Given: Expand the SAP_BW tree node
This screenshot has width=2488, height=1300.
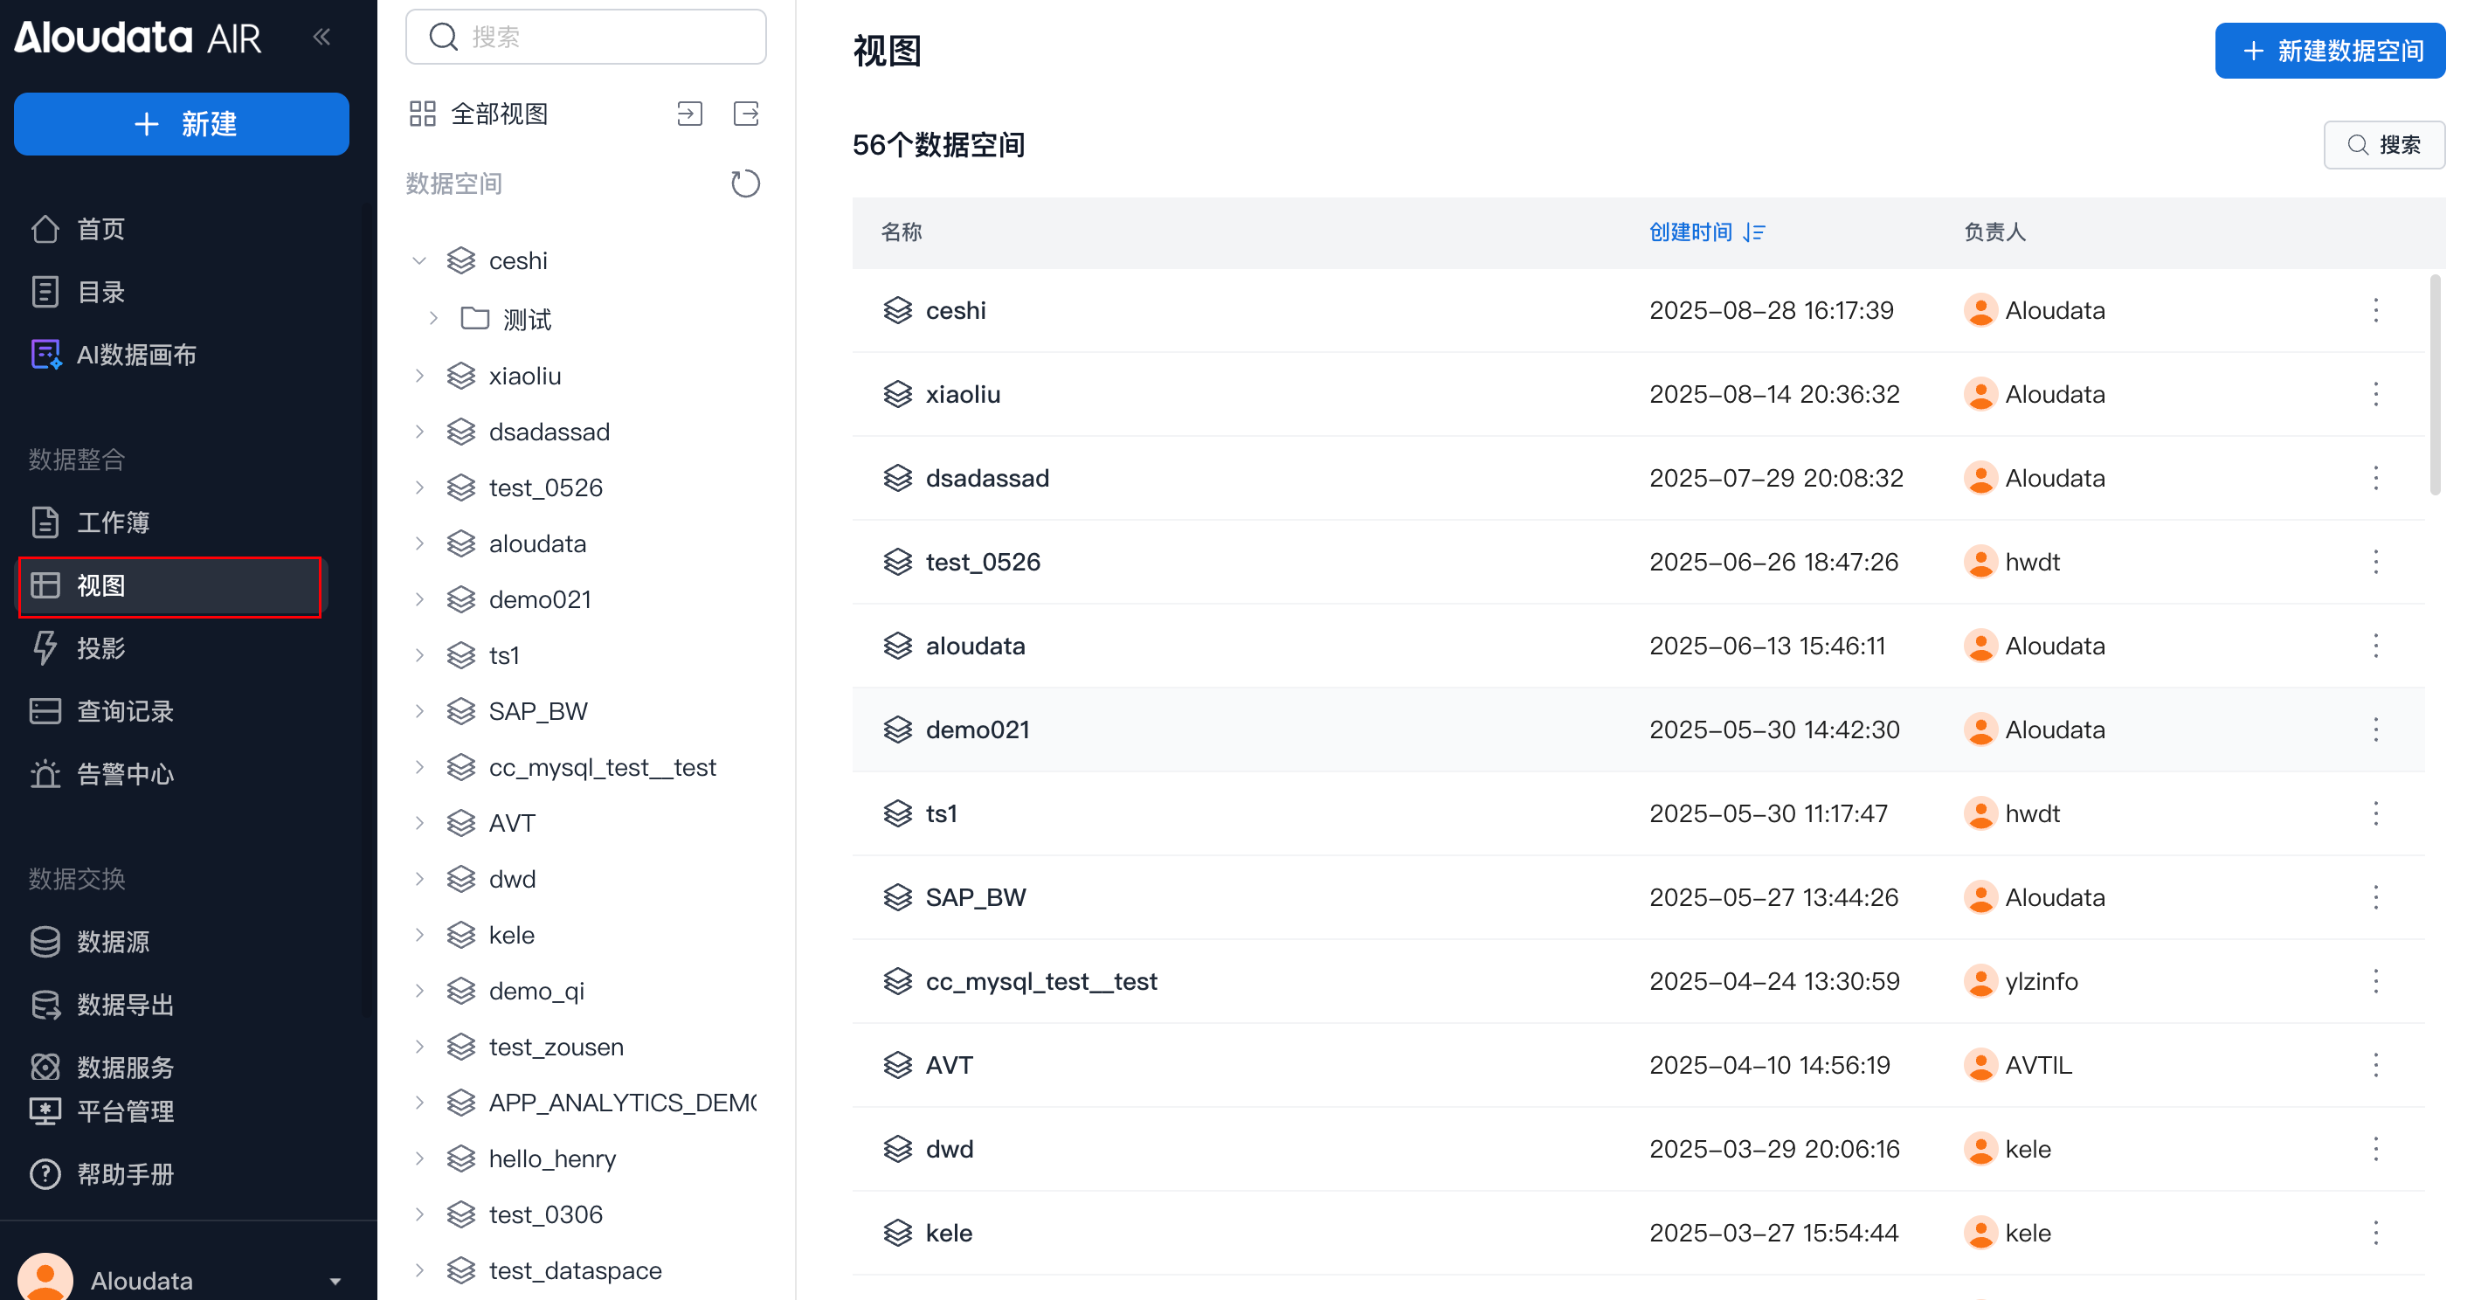Looking at the screenshot, I should [x=419, y=711].
